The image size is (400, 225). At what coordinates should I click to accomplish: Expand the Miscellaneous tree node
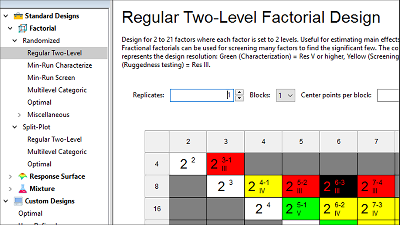click(x=19, y=115)
